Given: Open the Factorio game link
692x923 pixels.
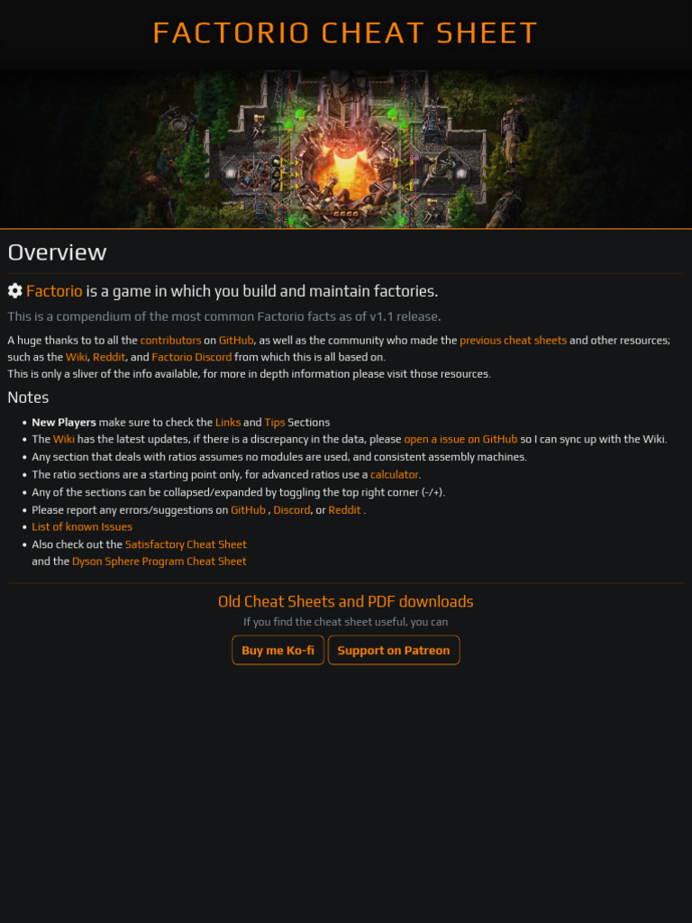Looking at the screenshot, I should [54, 291].
